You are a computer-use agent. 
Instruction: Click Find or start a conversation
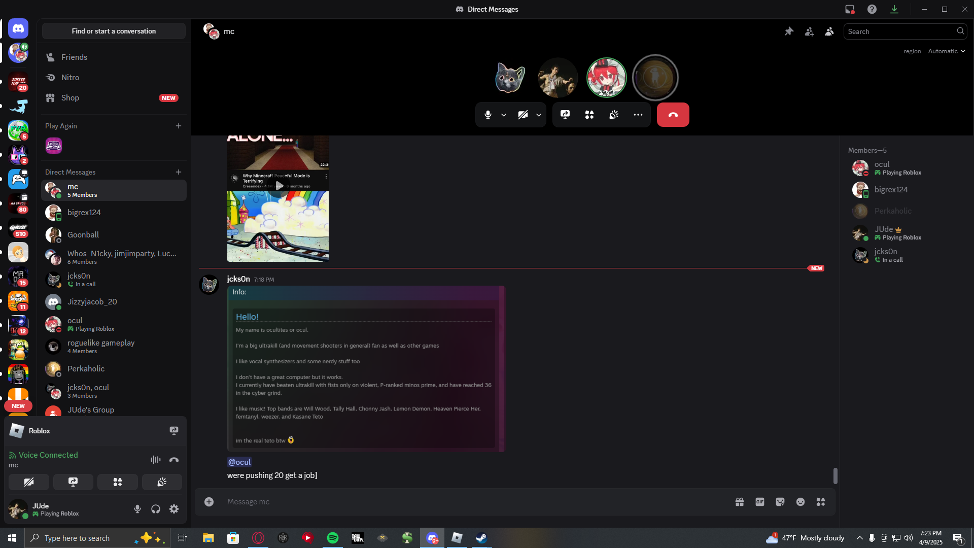tap(114, 31)
